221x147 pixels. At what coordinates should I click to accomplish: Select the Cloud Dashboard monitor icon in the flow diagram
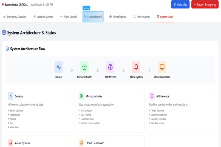tap(162, 67)
